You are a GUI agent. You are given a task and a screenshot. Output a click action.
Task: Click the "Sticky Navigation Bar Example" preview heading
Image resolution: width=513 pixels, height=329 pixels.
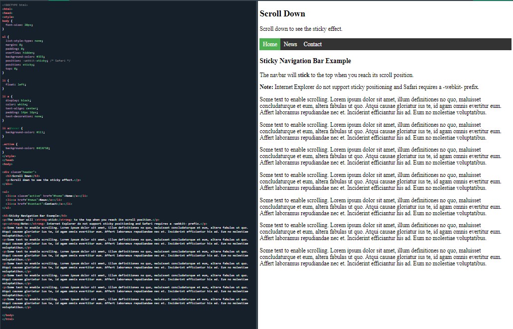coord(305,61)
